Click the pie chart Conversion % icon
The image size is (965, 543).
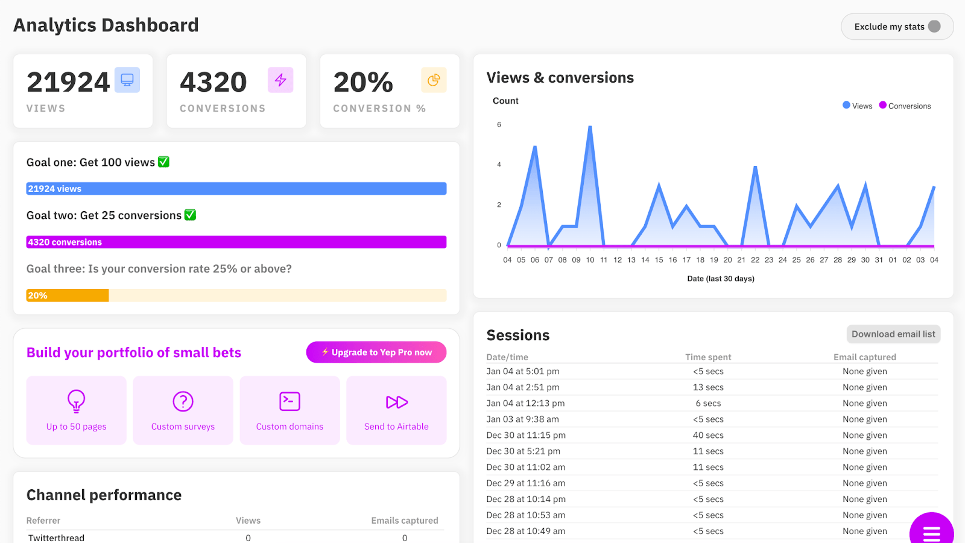tap(434, 80)
